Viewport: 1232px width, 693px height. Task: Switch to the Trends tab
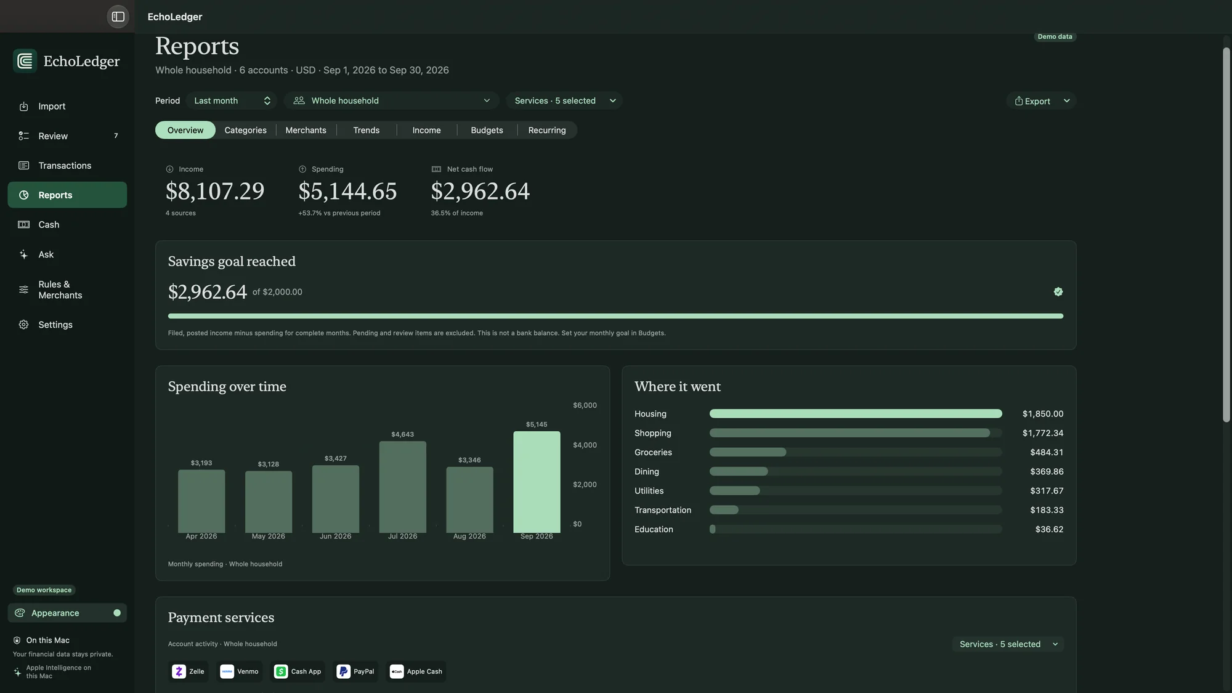click(366, 130)
